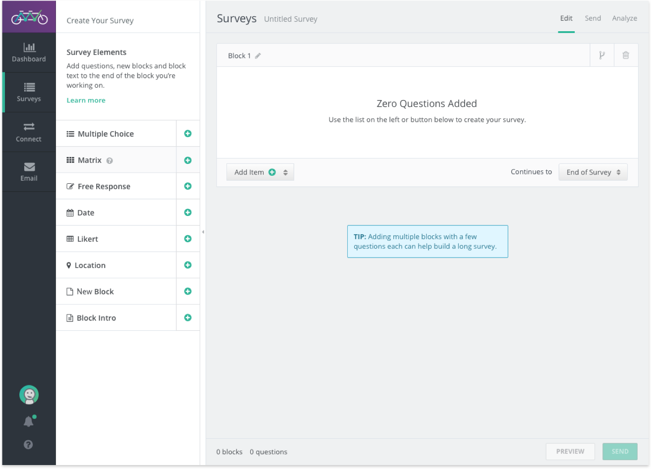The width and height of the screenshot is (651, 469).
Task: Open the Add Item dropdown
Action: 260,172
